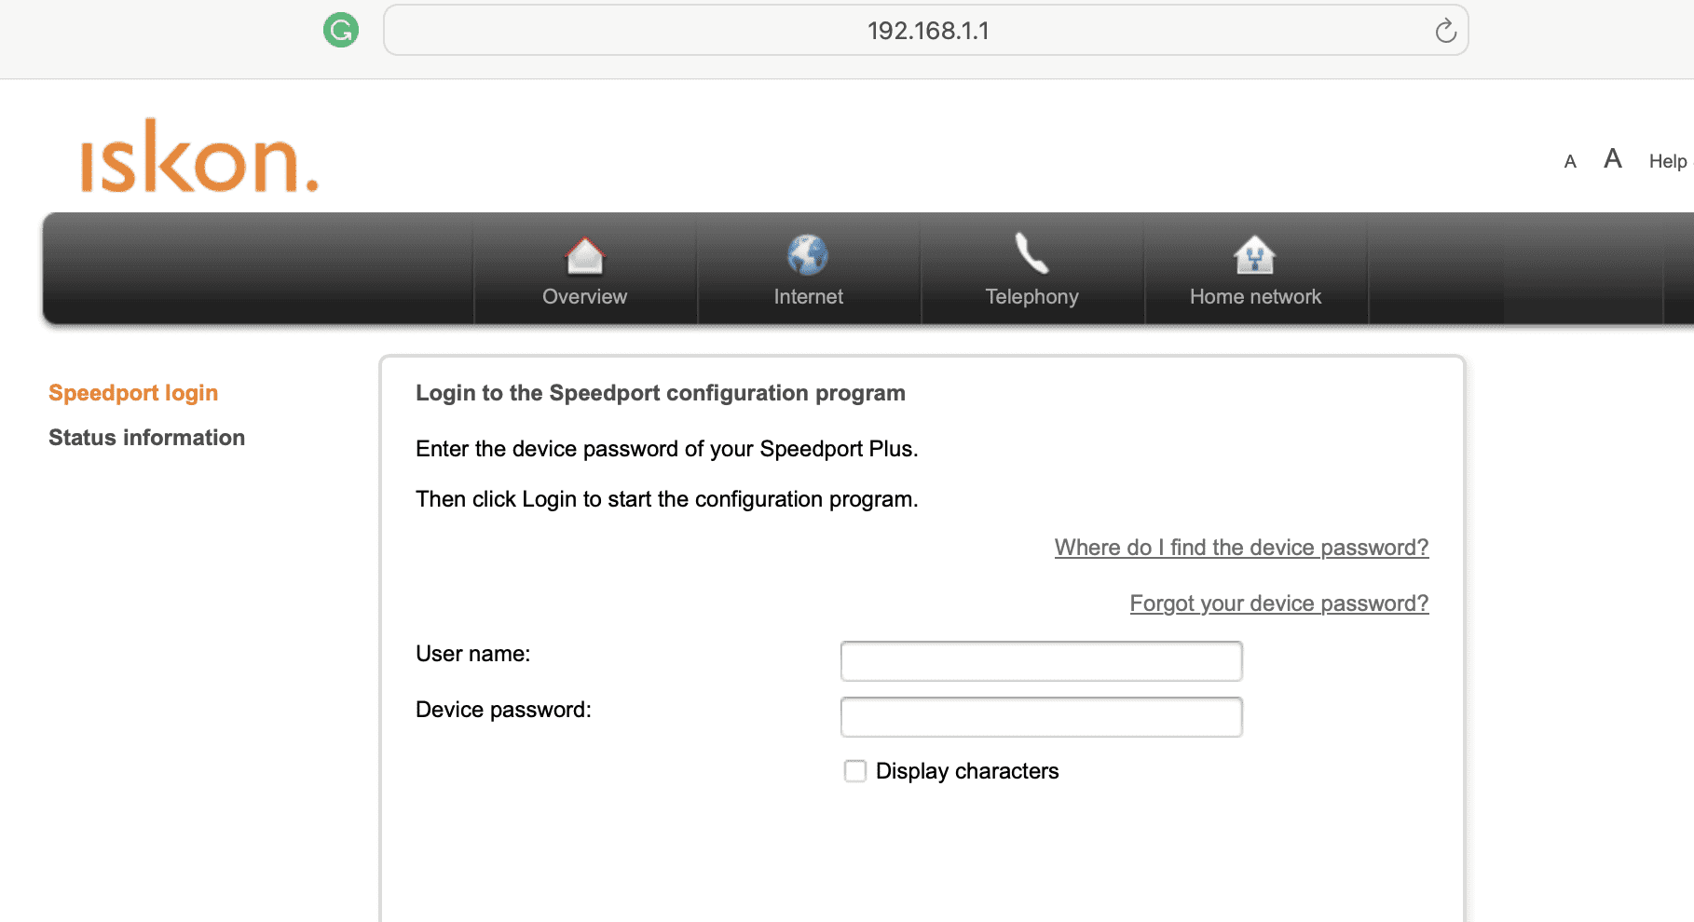
Task: Switch to the Telephony tab label
Action: [x=1031, y=297]
